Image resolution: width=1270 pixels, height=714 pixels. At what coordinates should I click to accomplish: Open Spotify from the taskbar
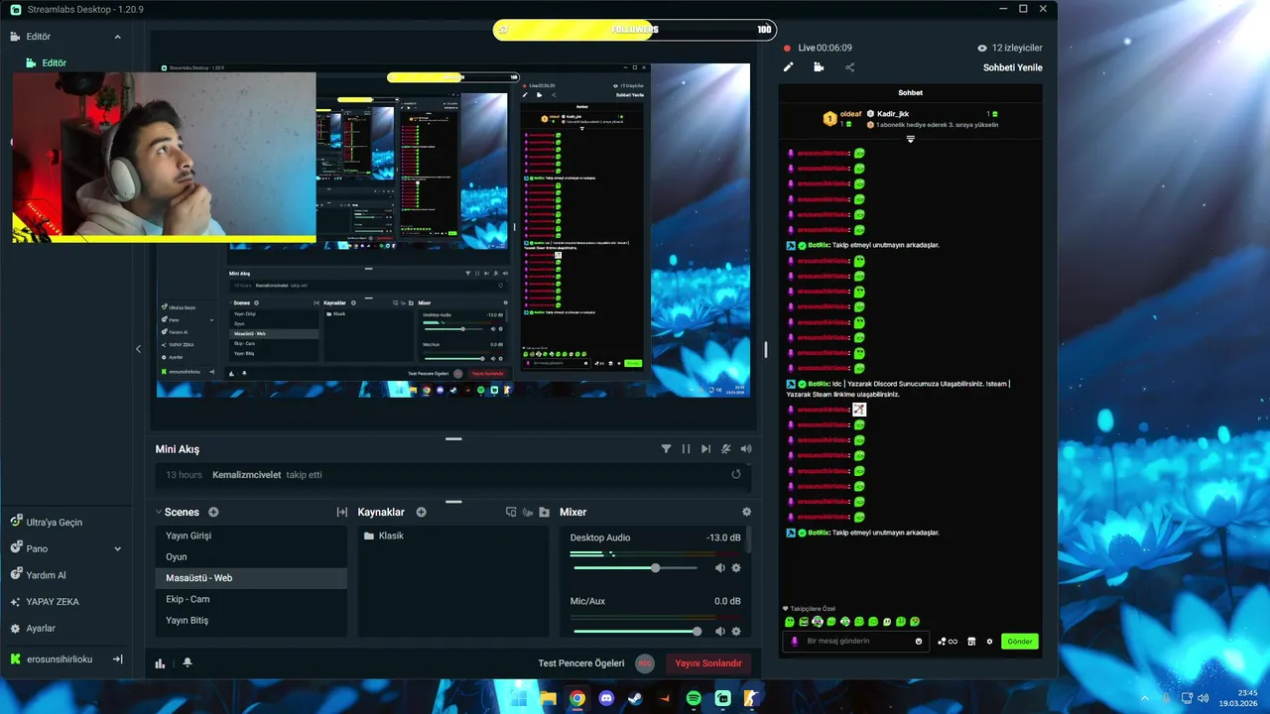(x=694, y=698)
